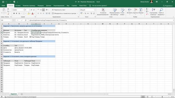
Task: Apply font color with the red A icon
Action: (x=33, y=13)
